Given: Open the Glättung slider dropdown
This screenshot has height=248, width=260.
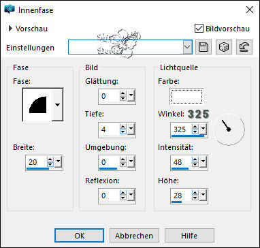Looking at the screenshot, I should (131, 96).
